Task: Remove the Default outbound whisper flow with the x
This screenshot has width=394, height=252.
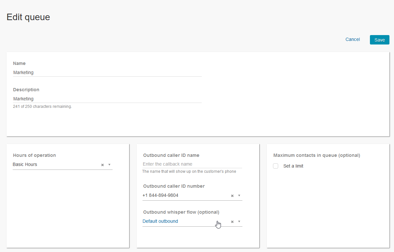Action: [232, 221]
